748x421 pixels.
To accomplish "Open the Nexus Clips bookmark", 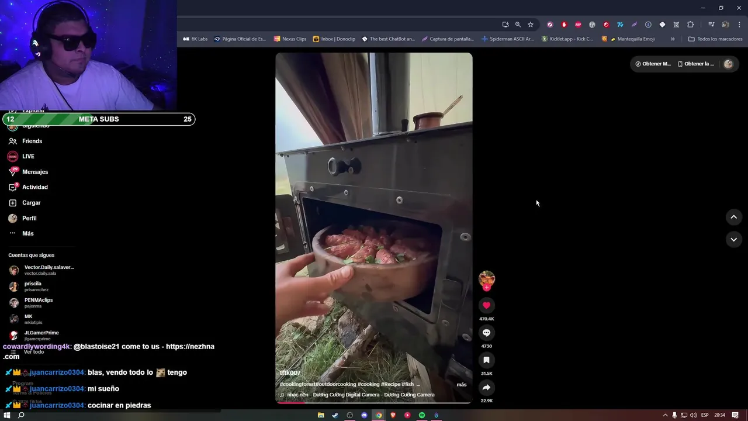I will pos(290,39).
